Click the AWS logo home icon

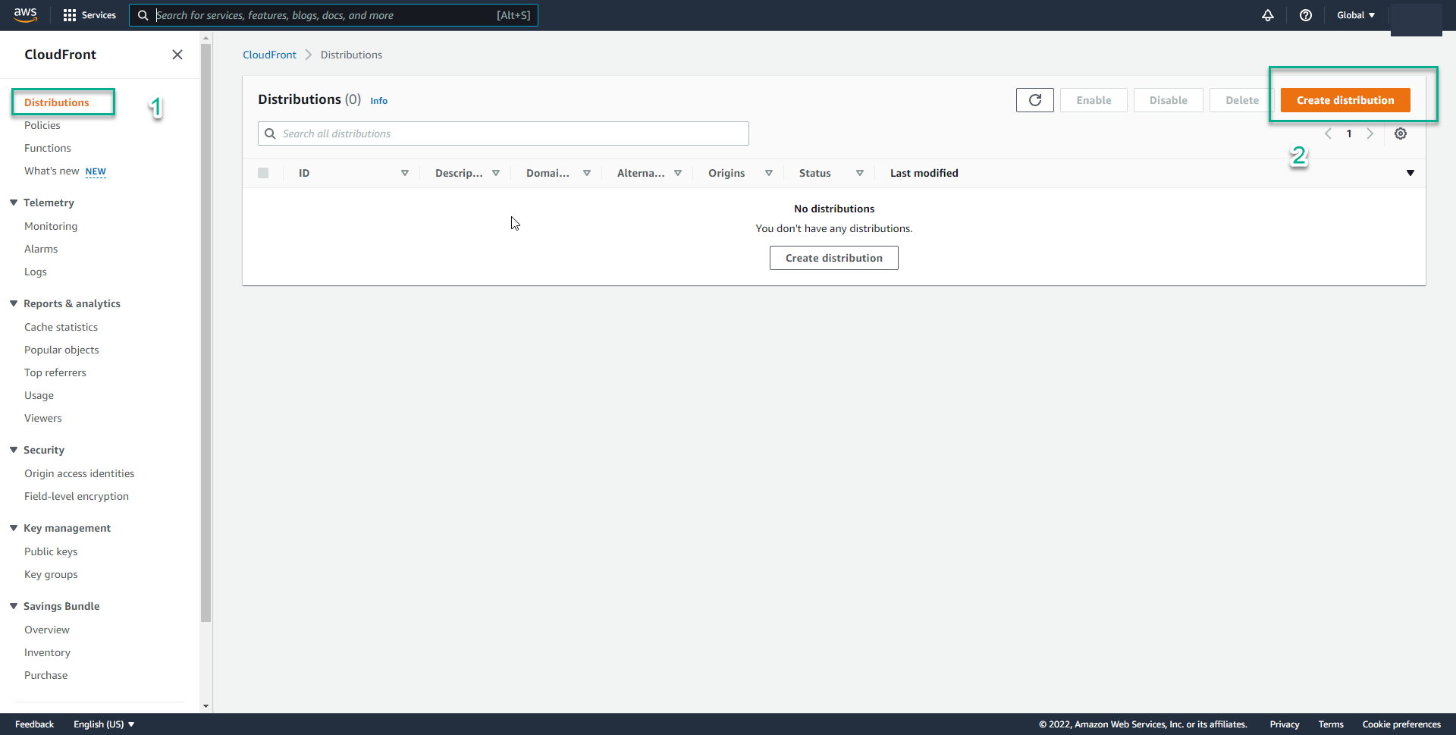[x=25, y=14]
